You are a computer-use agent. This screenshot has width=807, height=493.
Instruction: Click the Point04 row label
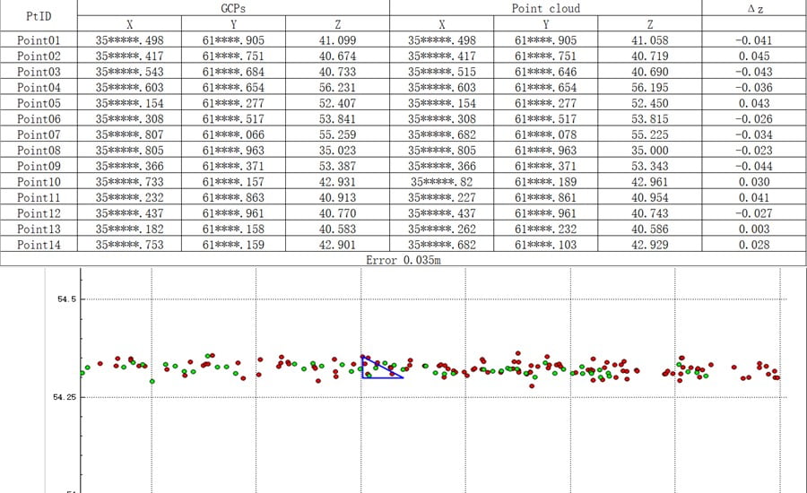coord(39,88)
